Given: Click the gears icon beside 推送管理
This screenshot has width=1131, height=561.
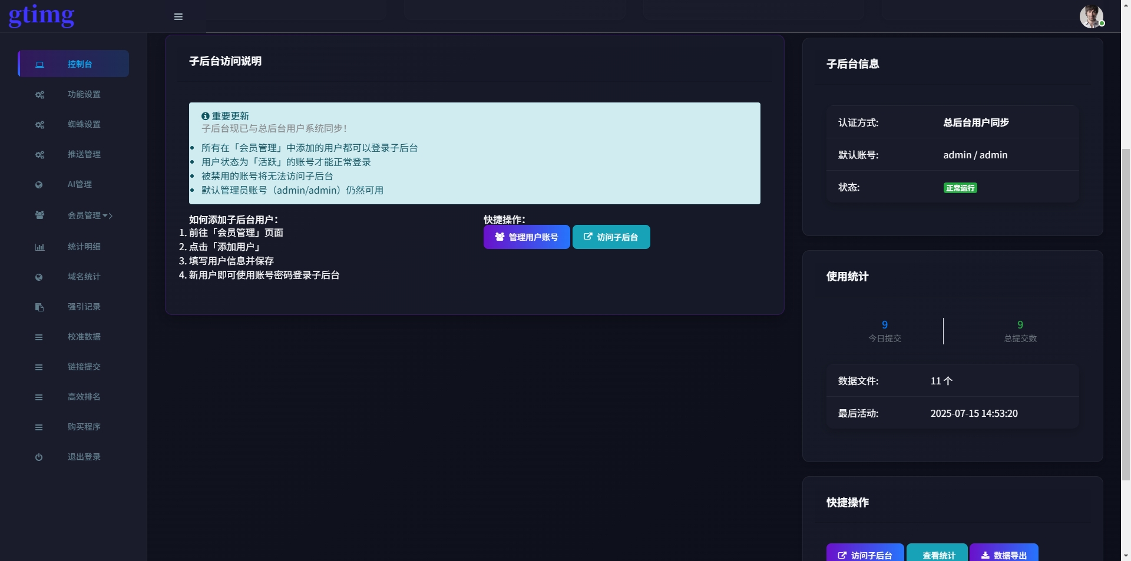Looking at the screenshot, I should 39,155.
